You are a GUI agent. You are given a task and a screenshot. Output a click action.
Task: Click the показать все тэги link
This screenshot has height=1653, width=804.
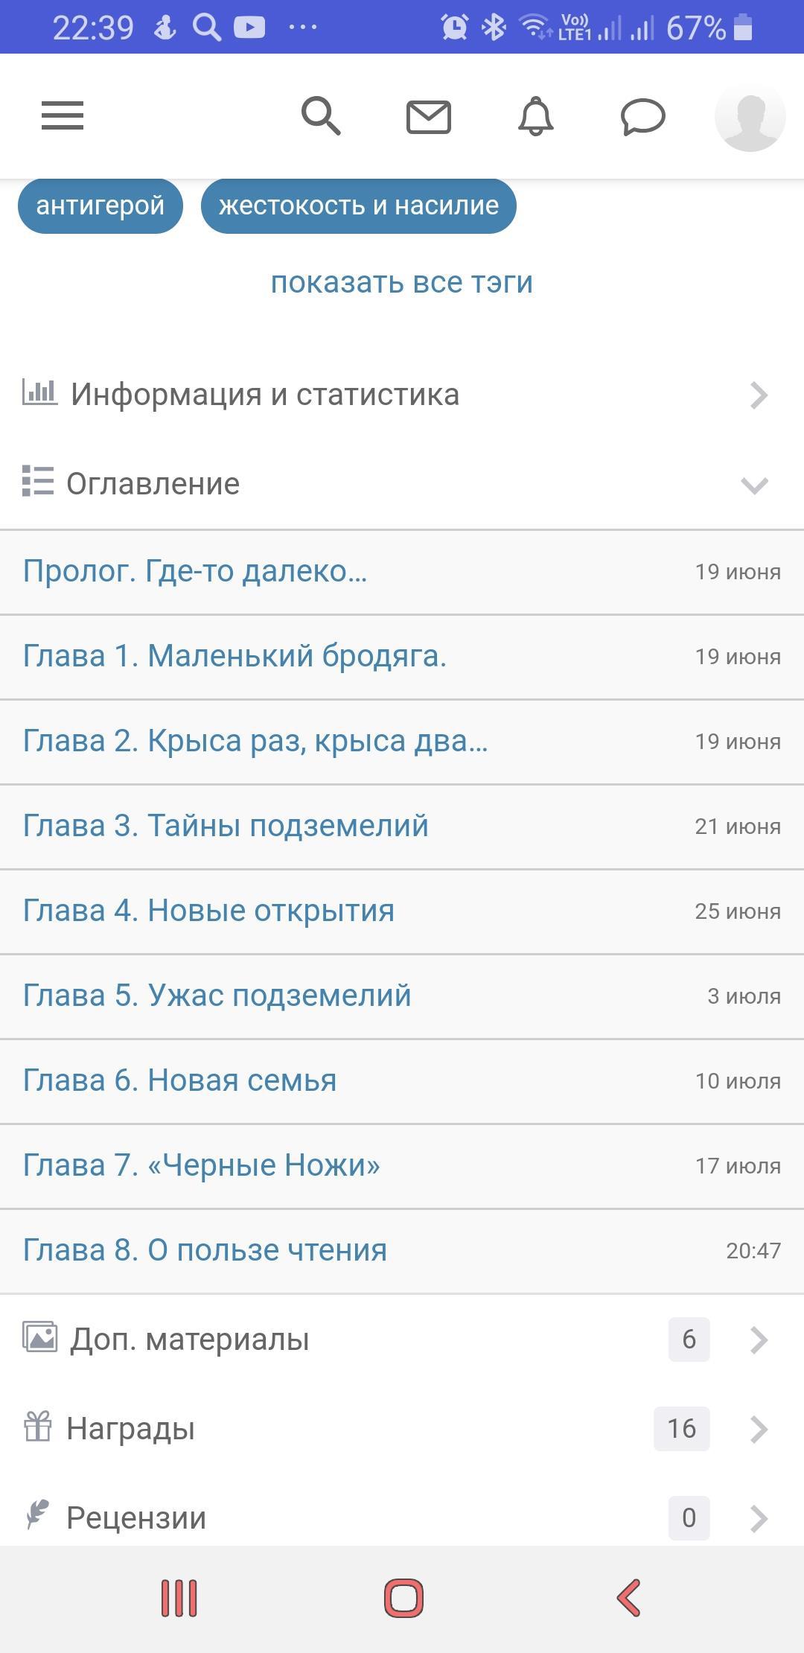402,282
